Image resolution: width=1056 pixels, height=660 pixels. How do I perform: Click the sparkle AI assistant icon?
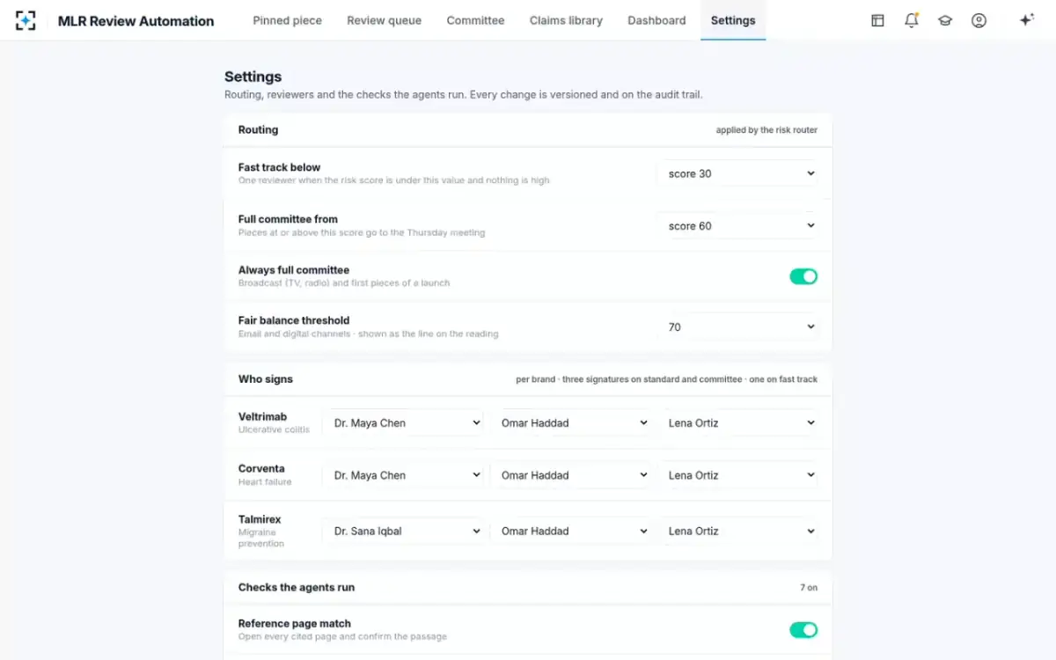(x=1026, y=20)
